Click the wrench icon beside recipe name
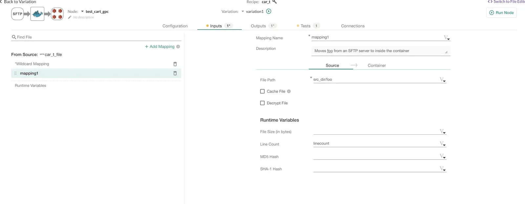This screenshot has width=525, height=204. point(275,2)
